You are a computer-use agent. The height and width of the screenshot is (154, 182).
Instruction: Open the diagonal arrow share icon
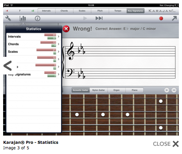tap(174, 18)
